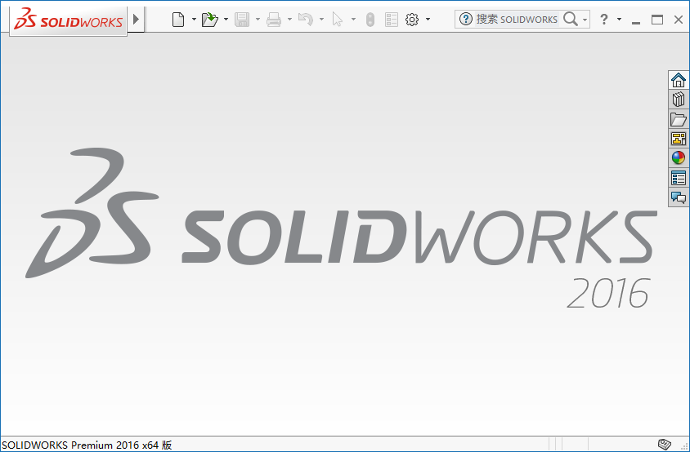
Task: Expand the Undo dropdown arrow
Action: pos(321,20)
